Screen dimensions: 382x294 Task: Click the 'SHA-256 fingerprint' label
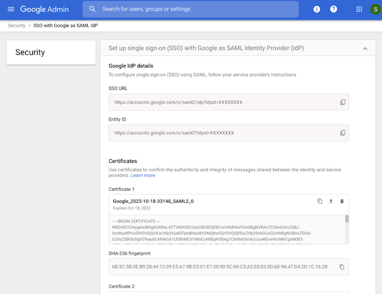[130, 253]
